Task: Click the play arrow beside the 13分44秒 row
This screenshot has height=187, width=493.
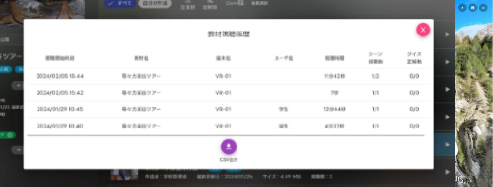Action: tap(448, 117)
